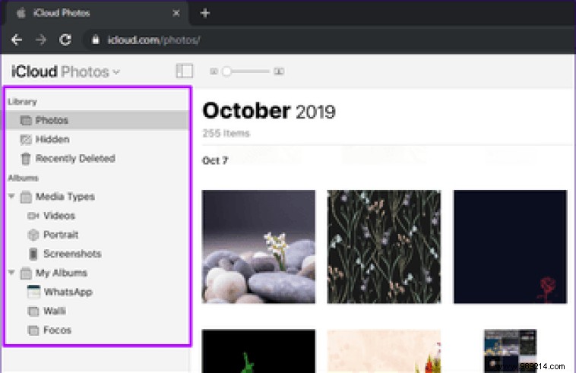The width and height of the screenshot is (576, 373).
Task: Toggle the sidebar visibility icon
Action: tap(184, 71)
